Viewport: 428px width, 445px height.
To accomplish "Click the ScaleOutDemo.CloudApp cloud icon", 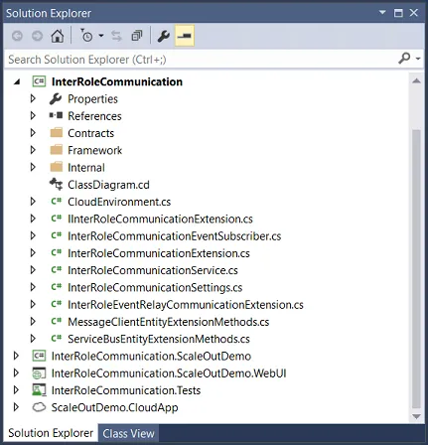I will click(x=39, y=407).
